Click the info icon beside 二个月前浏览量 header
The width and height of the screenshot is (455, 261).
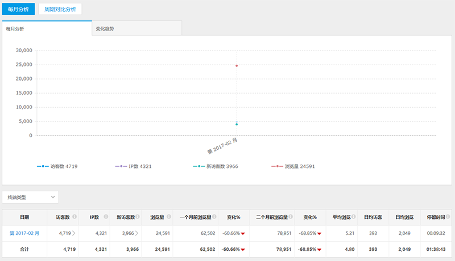291,216
